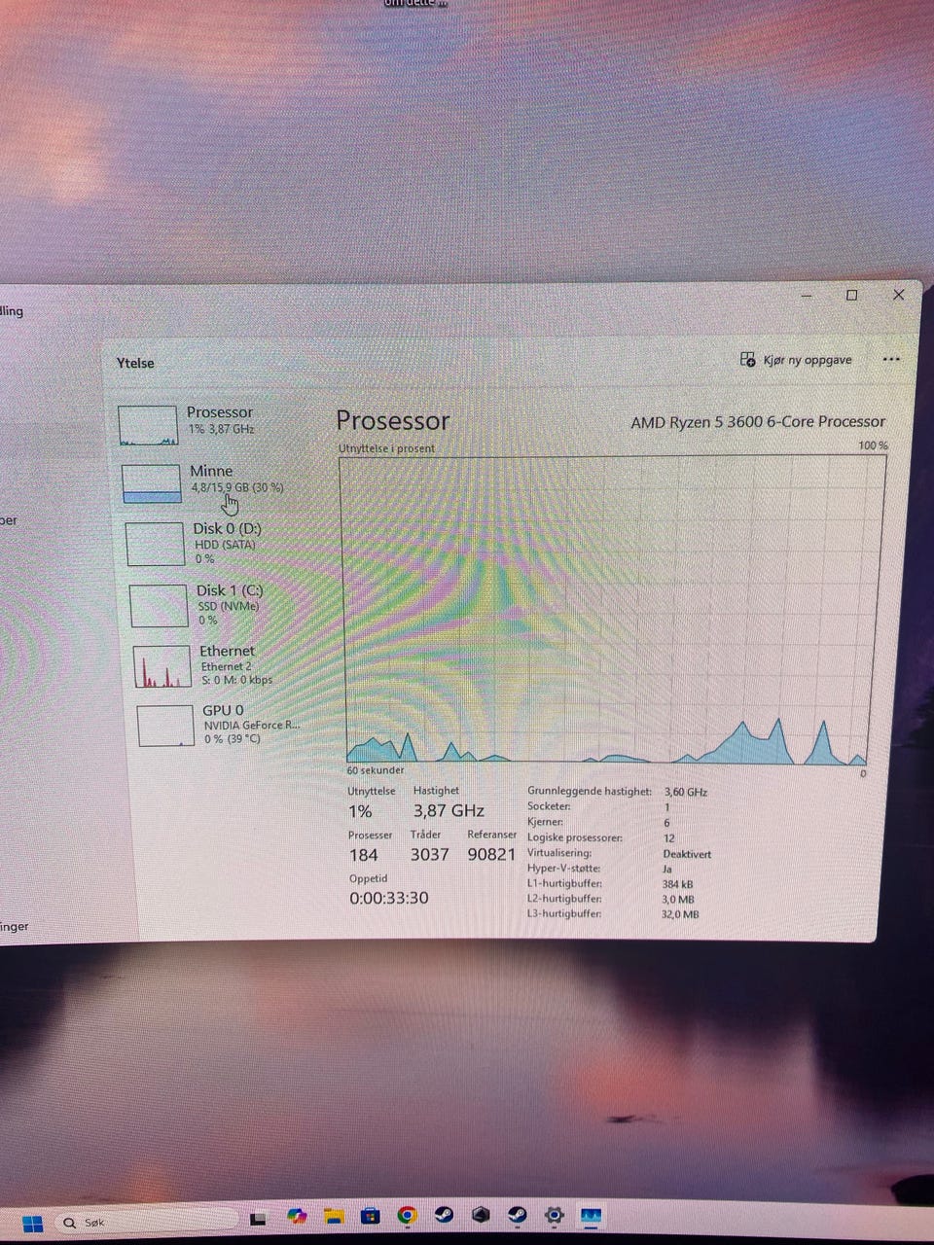Select Disk 0 (D:) HDD entry
This screenshot has height=1245, width=934.
tap(215, 544)
